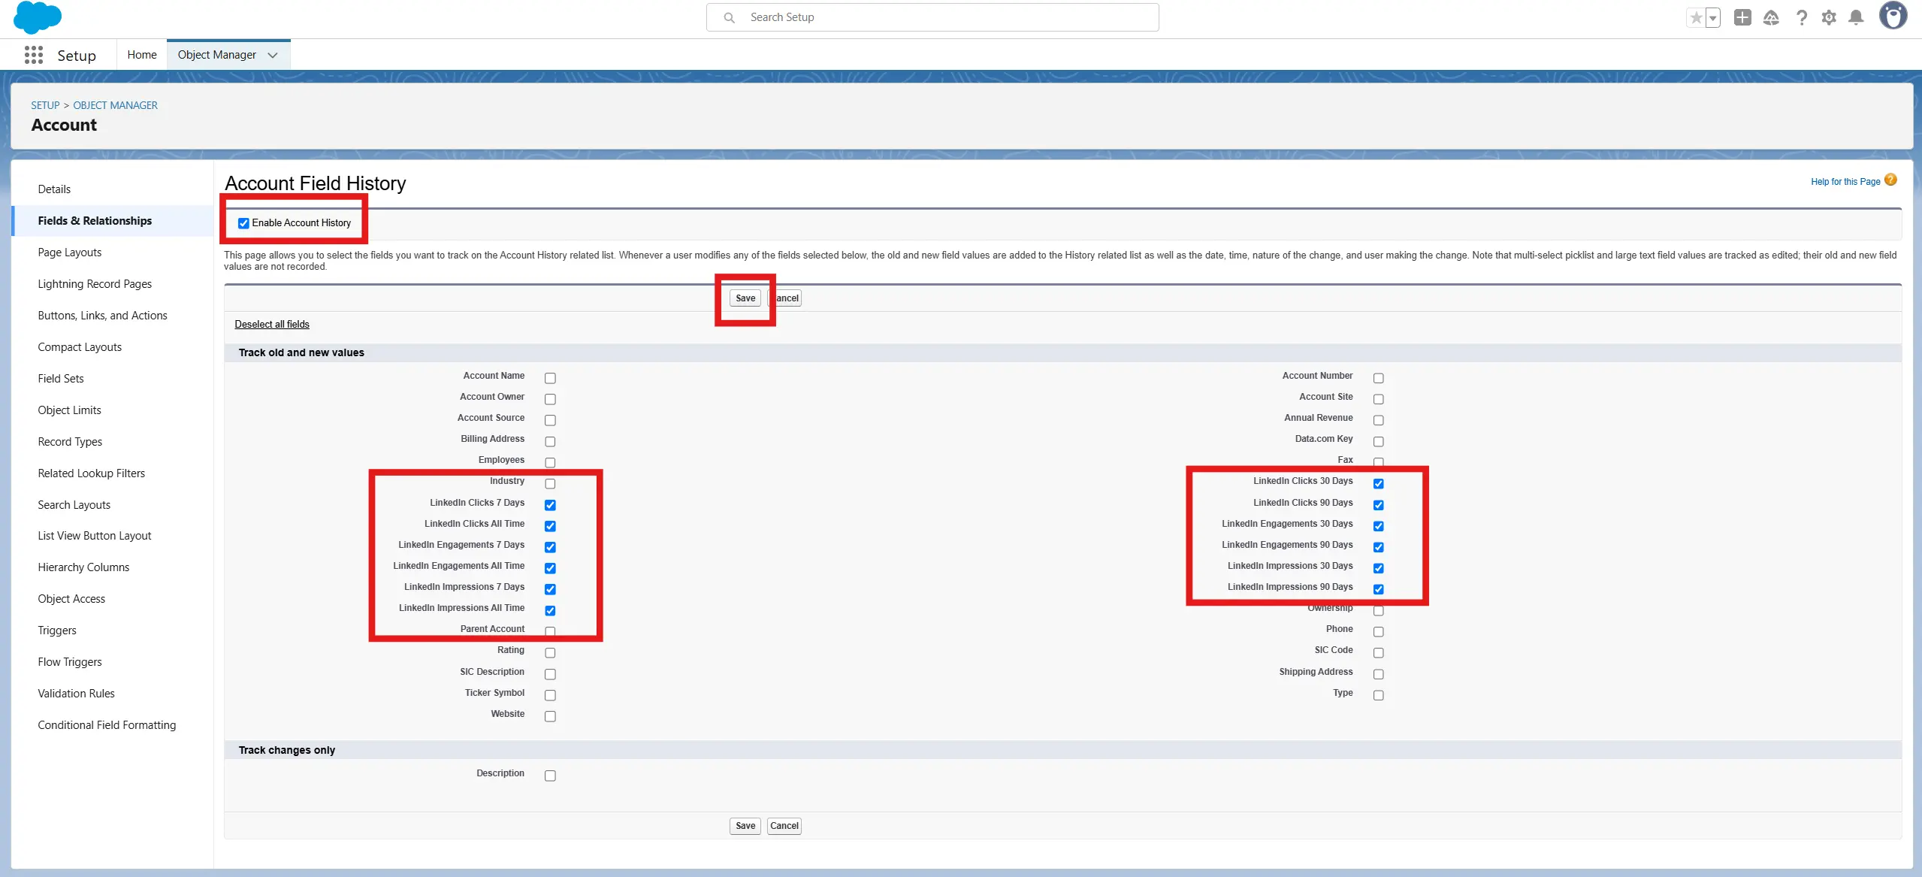Image resolution: width=1922 pixels, height=877 pixels.
Task: Open Page Layouts in the sidebar
Action: 70,253
